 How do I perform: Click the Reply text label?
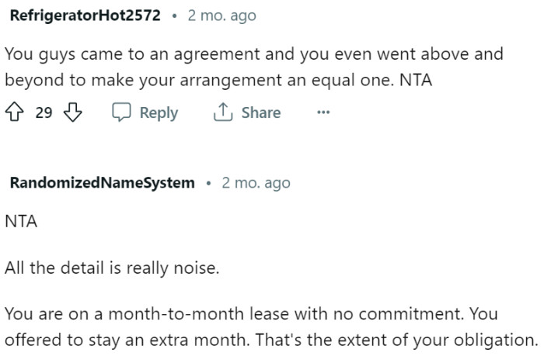(x=159, y=113)
